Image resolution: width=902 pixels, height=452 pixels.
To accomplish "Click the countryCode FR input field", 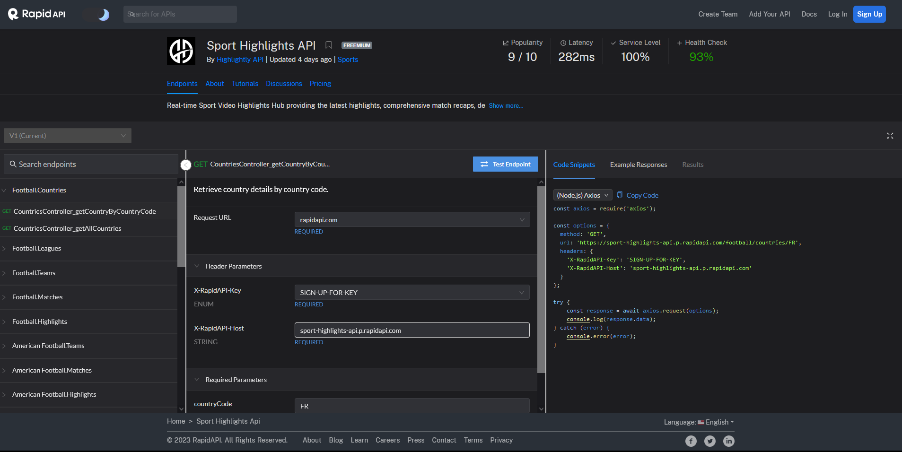I will point(412,406).
